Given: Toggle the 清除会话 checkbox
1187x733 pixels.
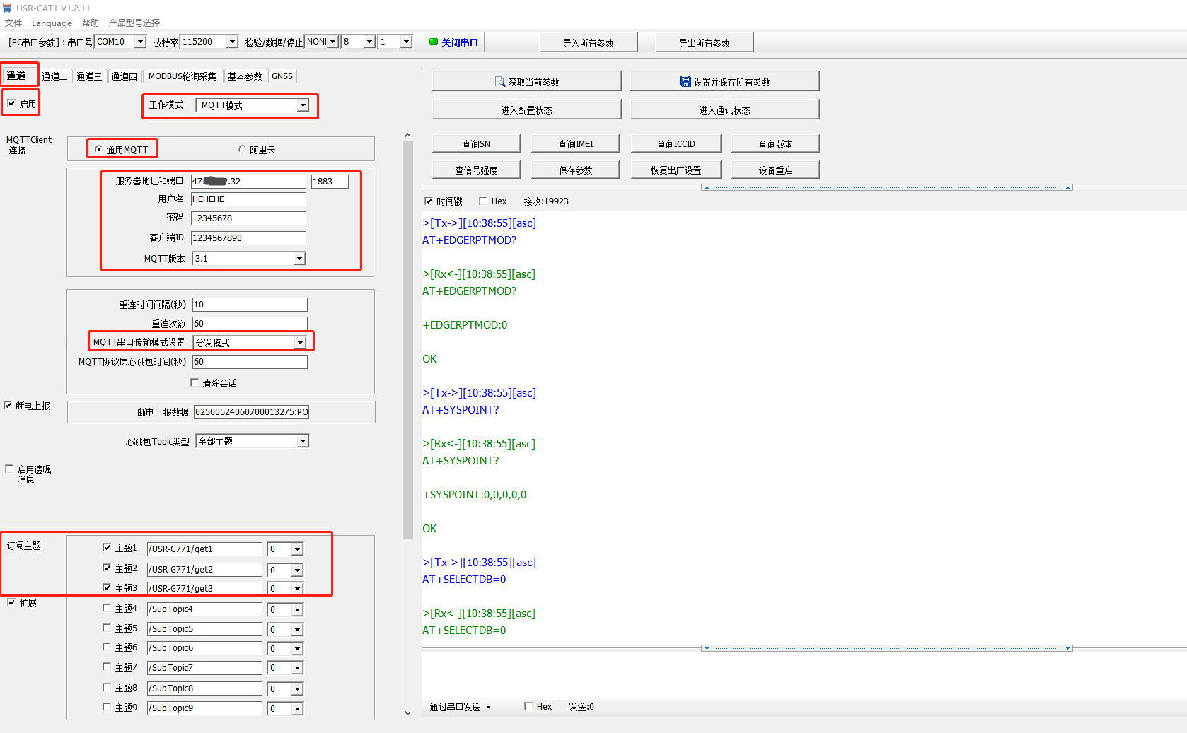Looking at the screenshot, I should pos(195,382).
